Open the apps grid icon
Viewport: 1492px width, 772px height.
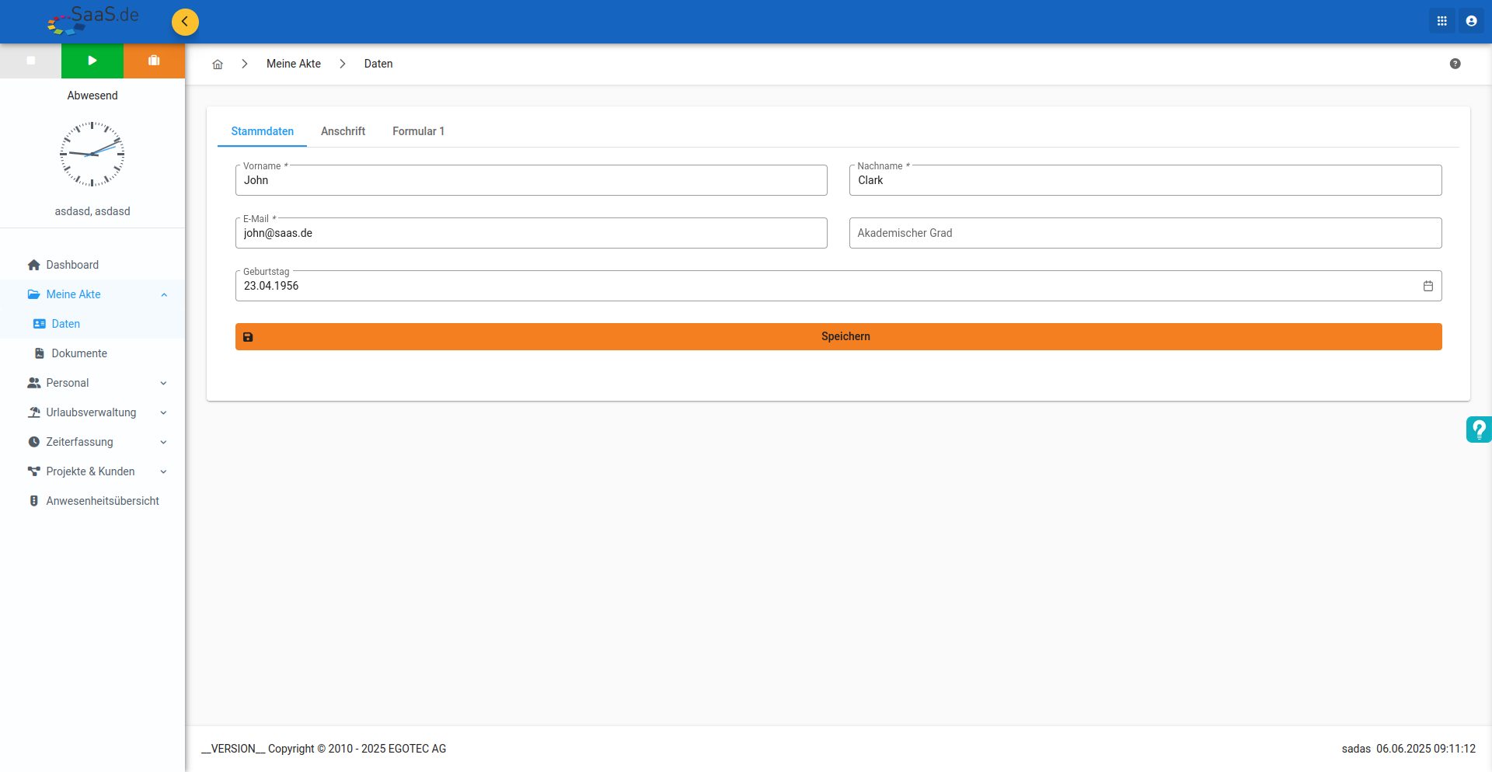click(x=1441, y=21)
